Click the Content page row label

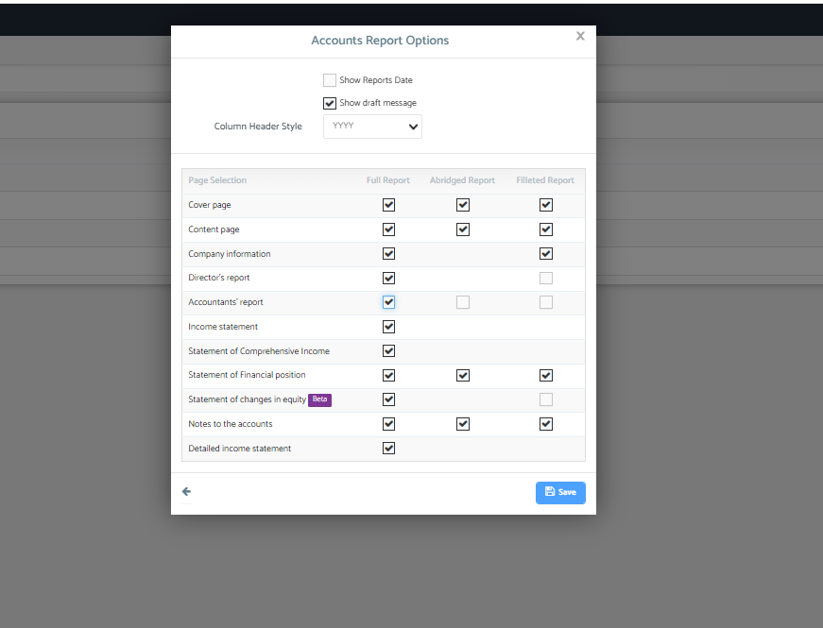coord(214,229)
